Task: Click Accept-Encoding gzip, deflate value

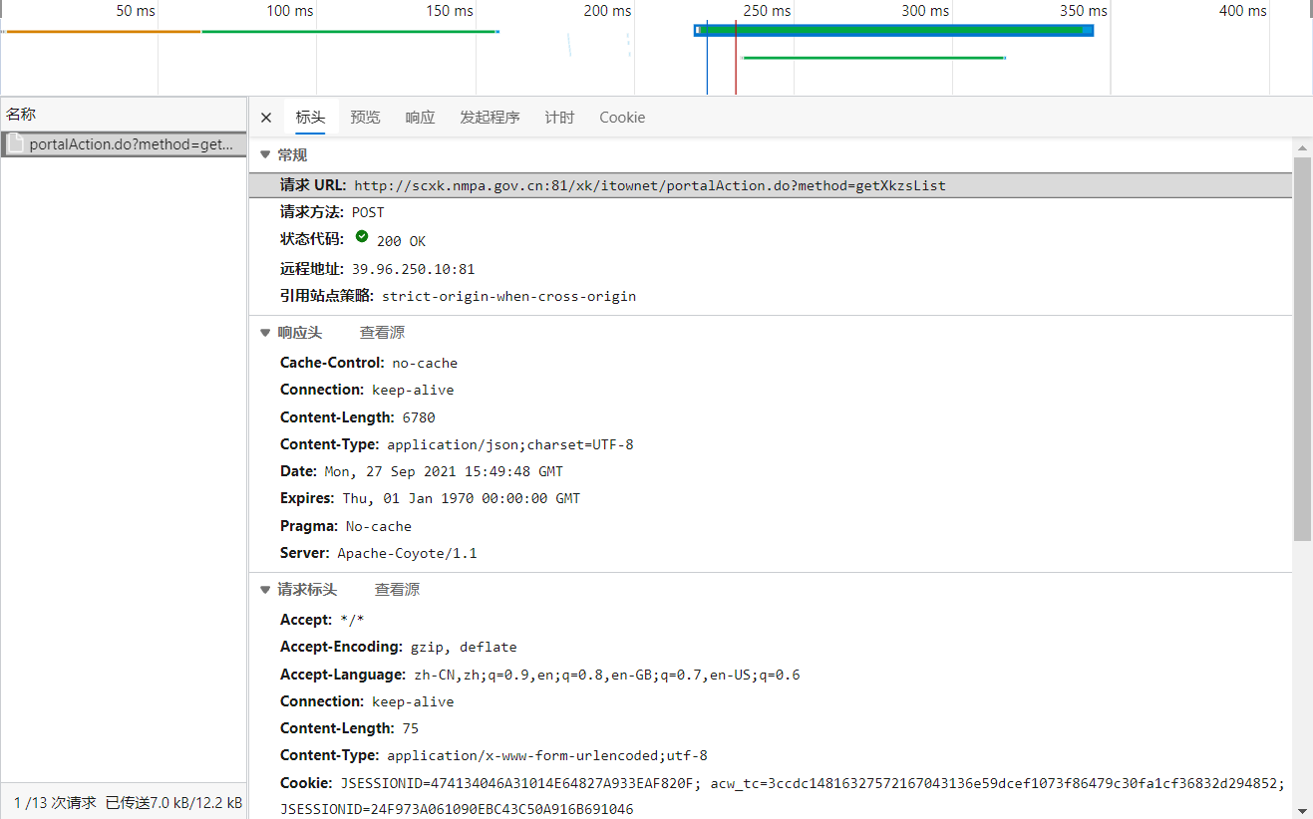Action: pos(464,647)
